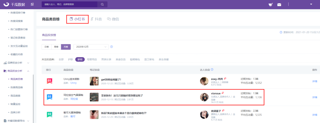Switch to the 抖音 platform tab
This screenshot has height=123, width=320.
pos(96,19)
